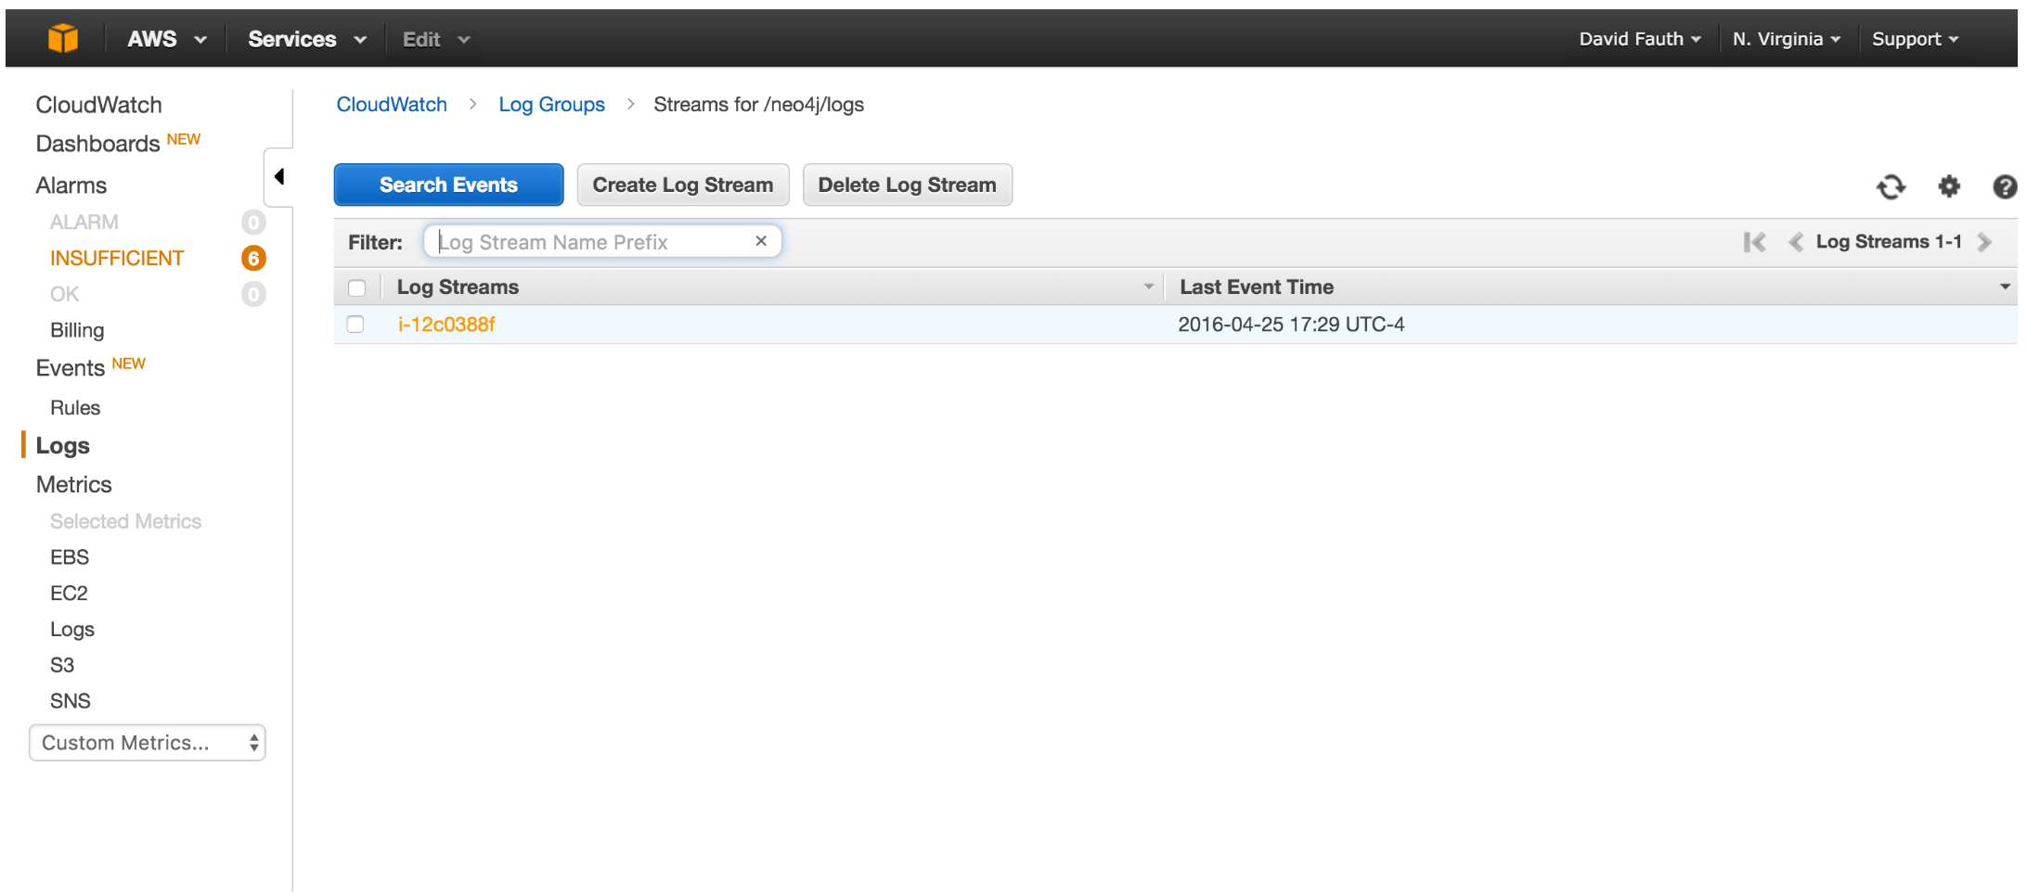Toggle the INSUFFICIENT alarms filter in sidebar
This screenshot has height=894, width=2027.
[x=117, y=258]
